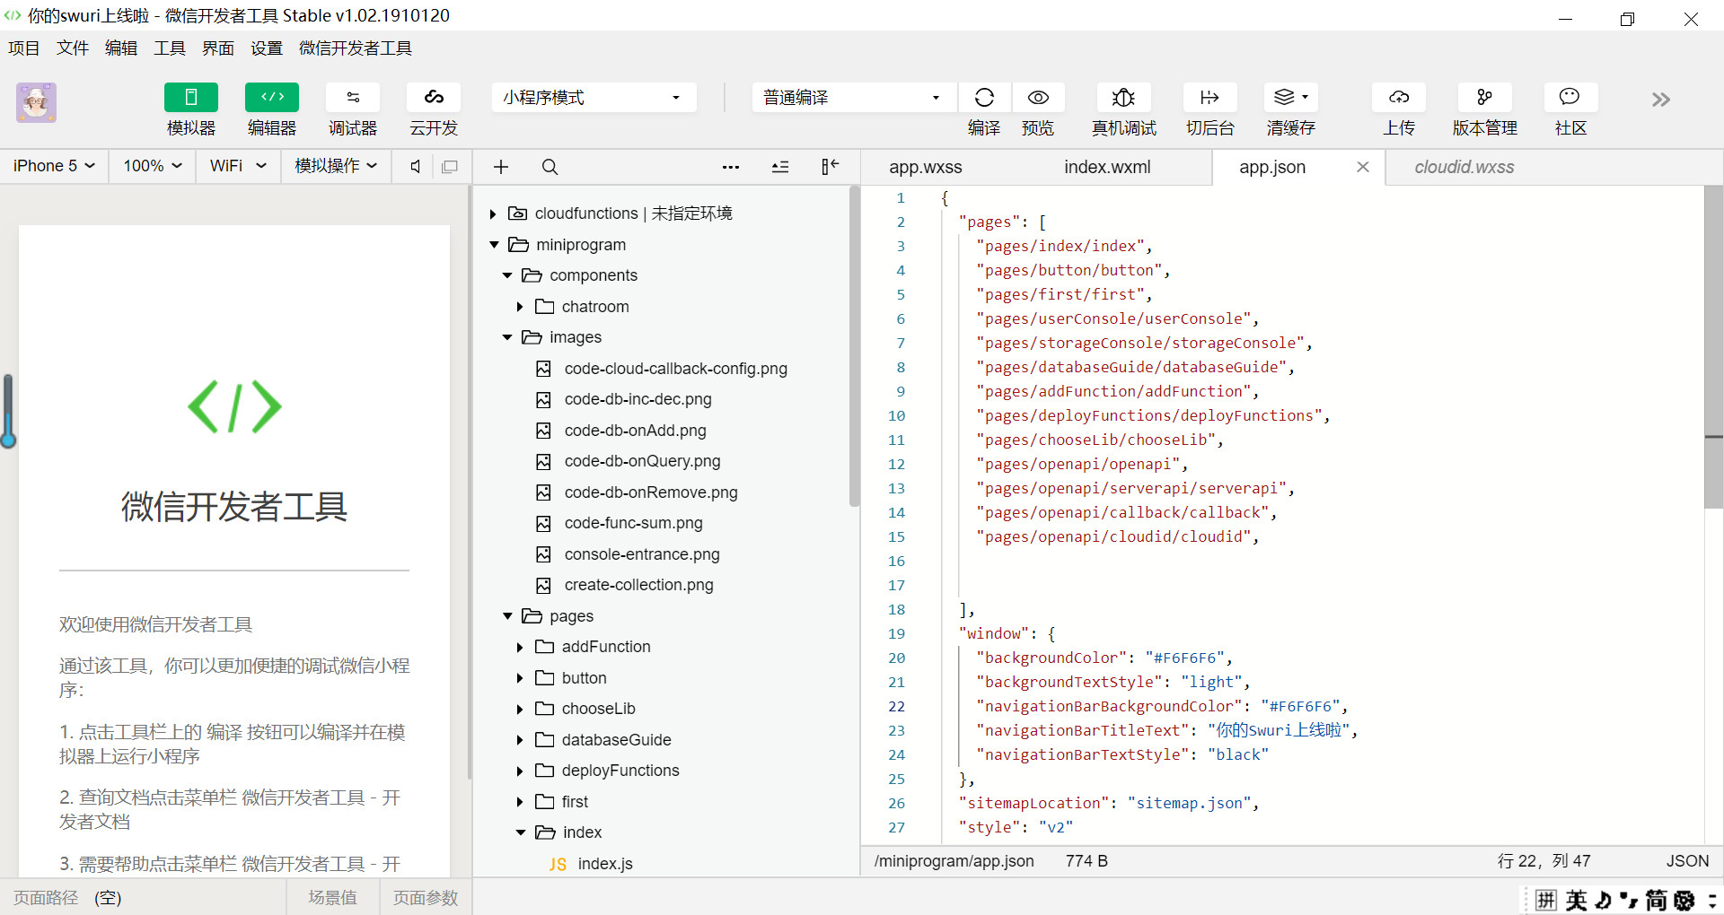Click the line and column indicator 行 22

pos(1544,861)
